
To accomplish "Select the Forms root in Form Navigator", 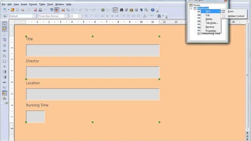I will 197,5.
